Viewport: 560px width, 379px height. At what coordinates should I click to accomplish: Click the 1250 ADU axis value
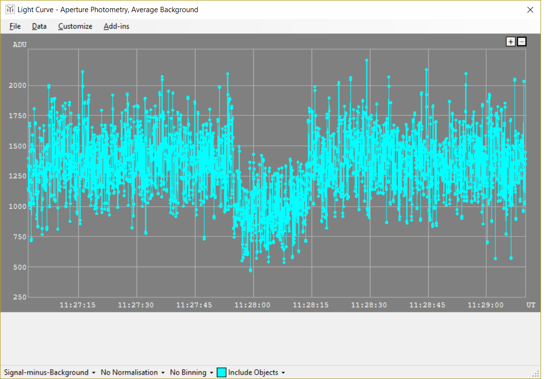18,176
